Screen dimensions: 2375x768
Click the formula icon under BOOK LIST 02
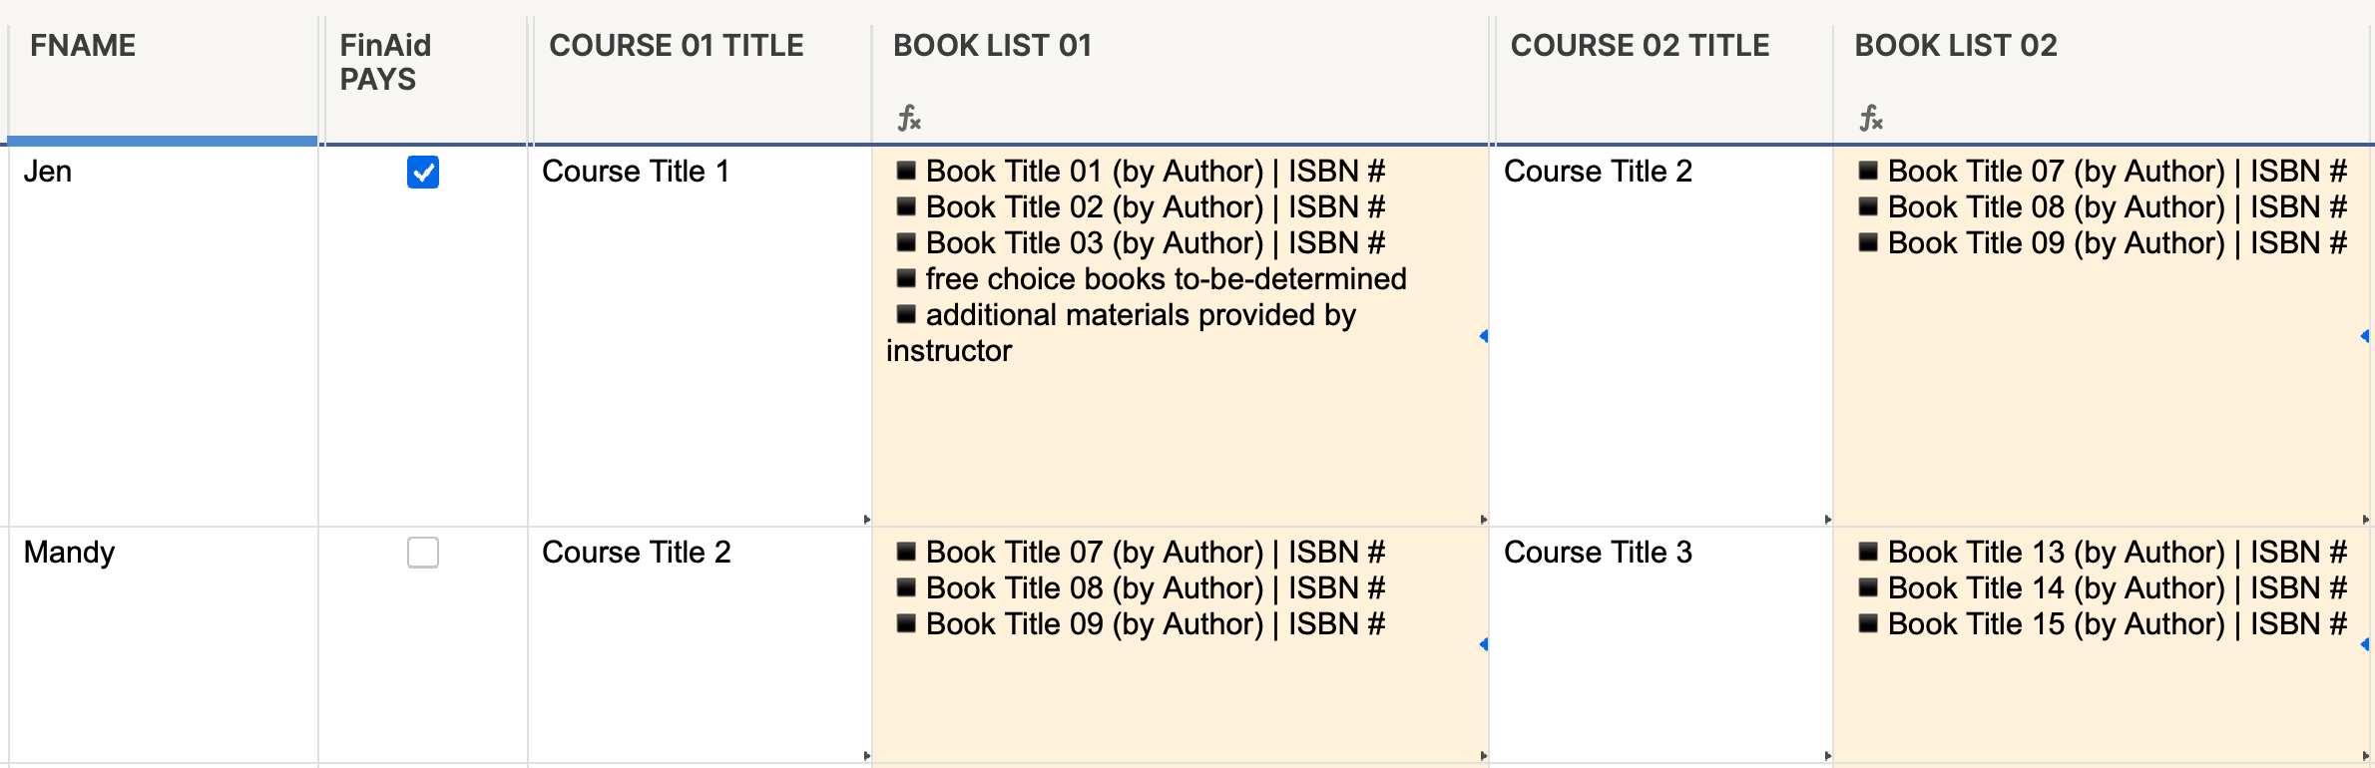click(x=1870, y=119)
